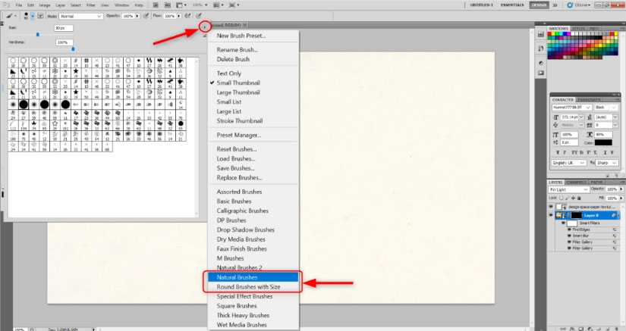Viewport: 626px width, 331px height.
Task: Launch Bridge from the application bar
Action: click(x=156, y=5)
